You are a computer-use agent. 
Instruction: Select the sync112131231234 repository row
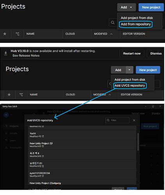[x=82, y=175]
